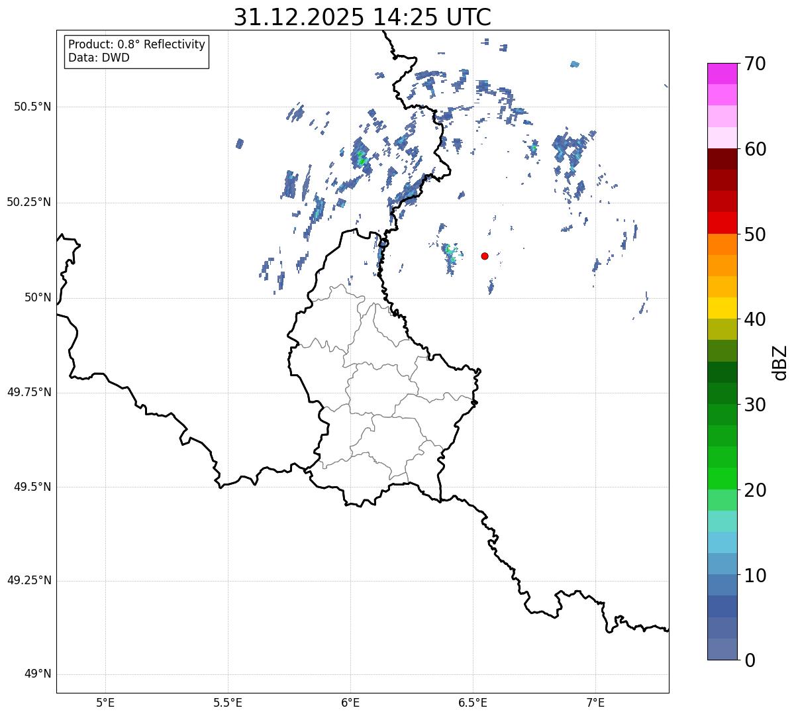The image size is (796, 716).
Task: Click the 5.5°E longitude label
Action: coord(228,702)
